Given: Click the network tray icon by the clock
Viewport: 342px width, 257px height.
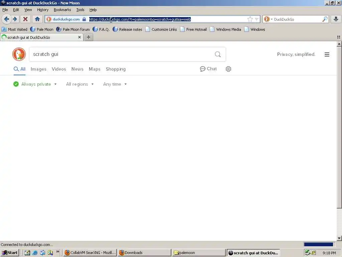Looking at the screenshot, I should coord(308,253).
